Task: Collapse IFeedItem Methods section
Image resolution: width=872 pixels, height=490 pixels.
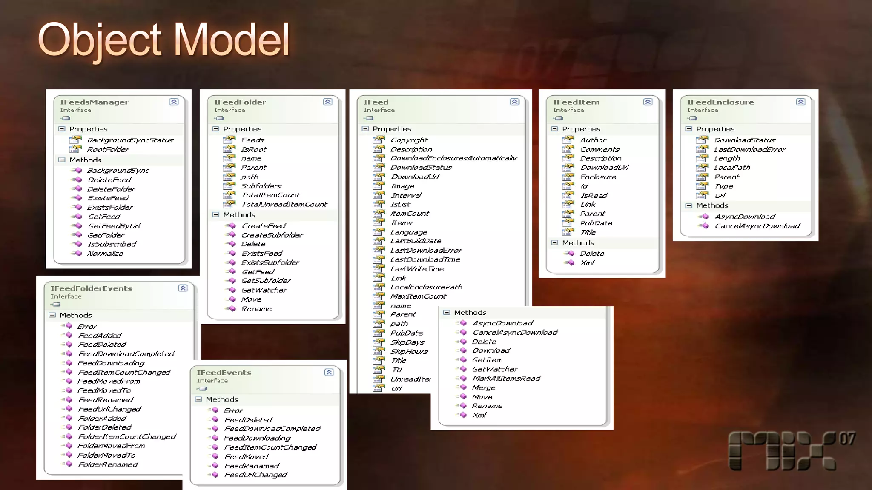Action: tap(554, 243)
